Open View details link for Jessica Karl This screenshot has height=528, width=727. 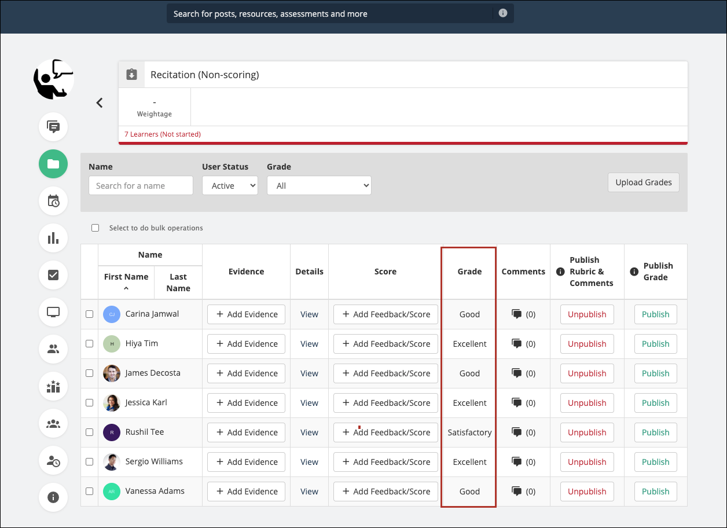click(309, 403)
